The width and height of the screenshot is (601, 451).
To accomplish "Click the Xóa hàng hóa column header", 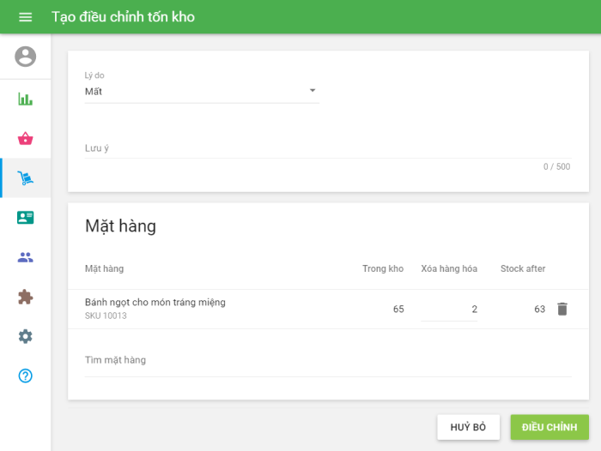I will pyautogui.click(x=449, y=268).
